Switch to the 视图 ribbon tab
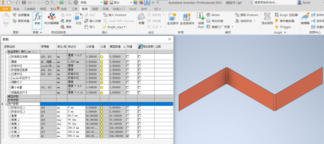 (95, 9)
